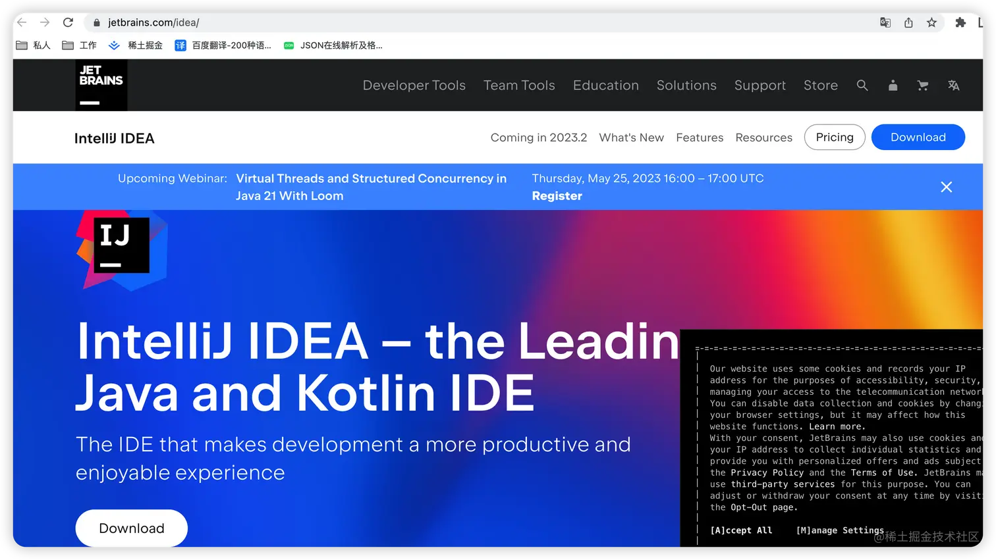Open the Team Tools menu
Screen dimensions: 996x560
pyautogui.click(x=519, y=86)
